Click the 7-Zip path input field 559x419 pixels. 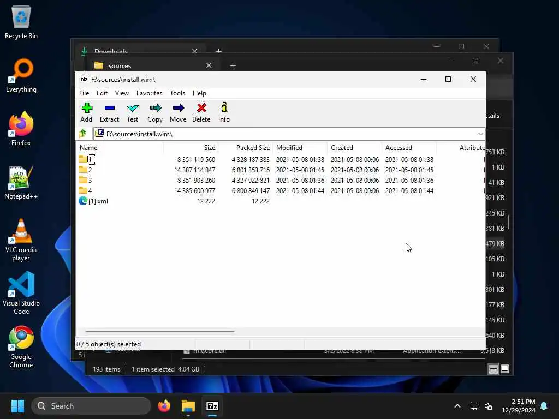[x=289, y=134]
